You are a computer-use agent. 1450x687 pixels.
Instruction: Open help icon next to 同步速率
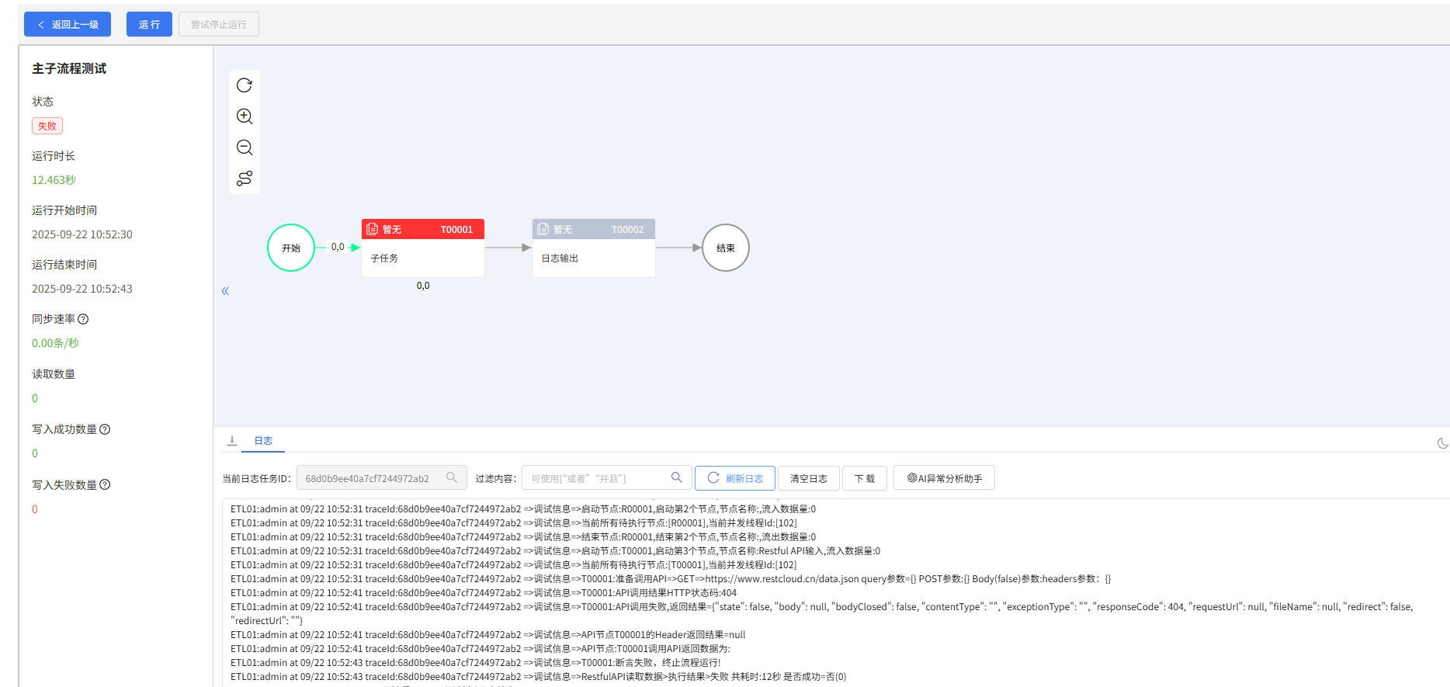pyautogui.click(x=83, y=319)
